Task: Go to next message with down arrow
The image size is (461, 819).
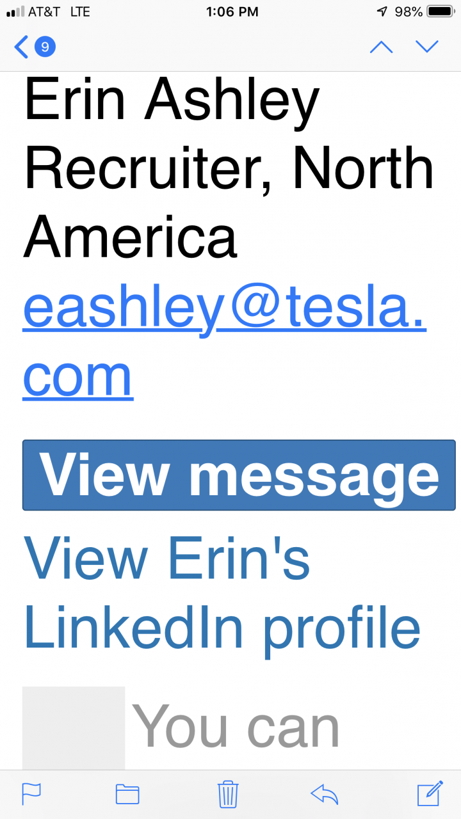Action: 427,47
